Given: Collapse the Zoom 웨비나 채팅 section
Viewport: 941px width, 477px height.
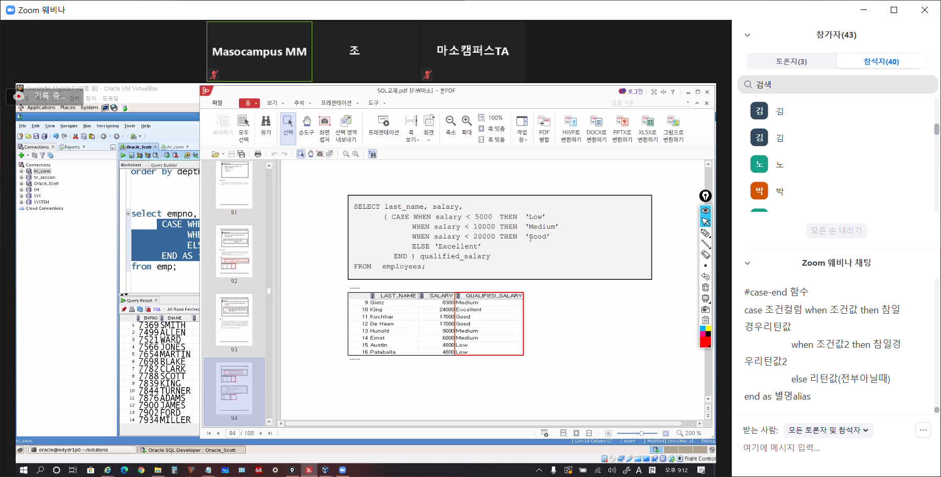Looking at the screenshot, I should pos(747,263).
